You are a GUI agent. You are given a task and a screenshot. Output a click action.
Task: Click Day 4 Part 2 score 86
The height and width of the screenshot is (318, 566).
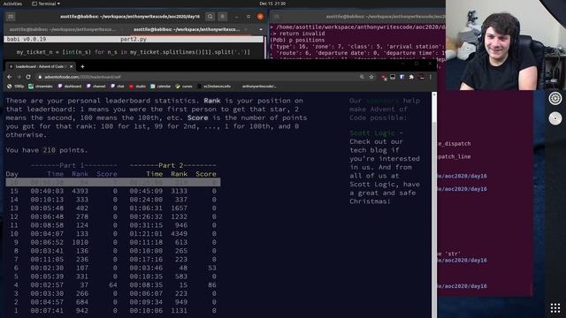pyautogui.click(x=212, y=284)
